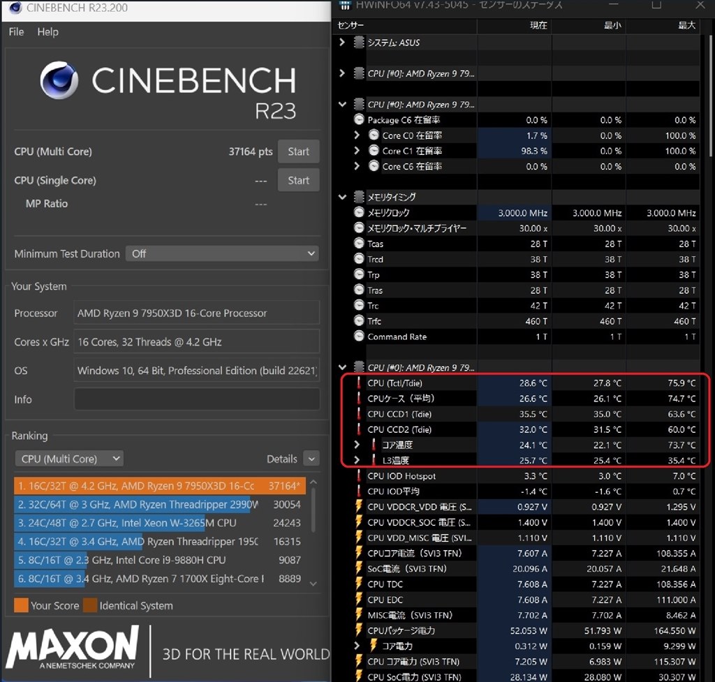Screen dimensions: 715x682
Task: Expand the Core C0 在留率 row
Action: tap(357, 135)
